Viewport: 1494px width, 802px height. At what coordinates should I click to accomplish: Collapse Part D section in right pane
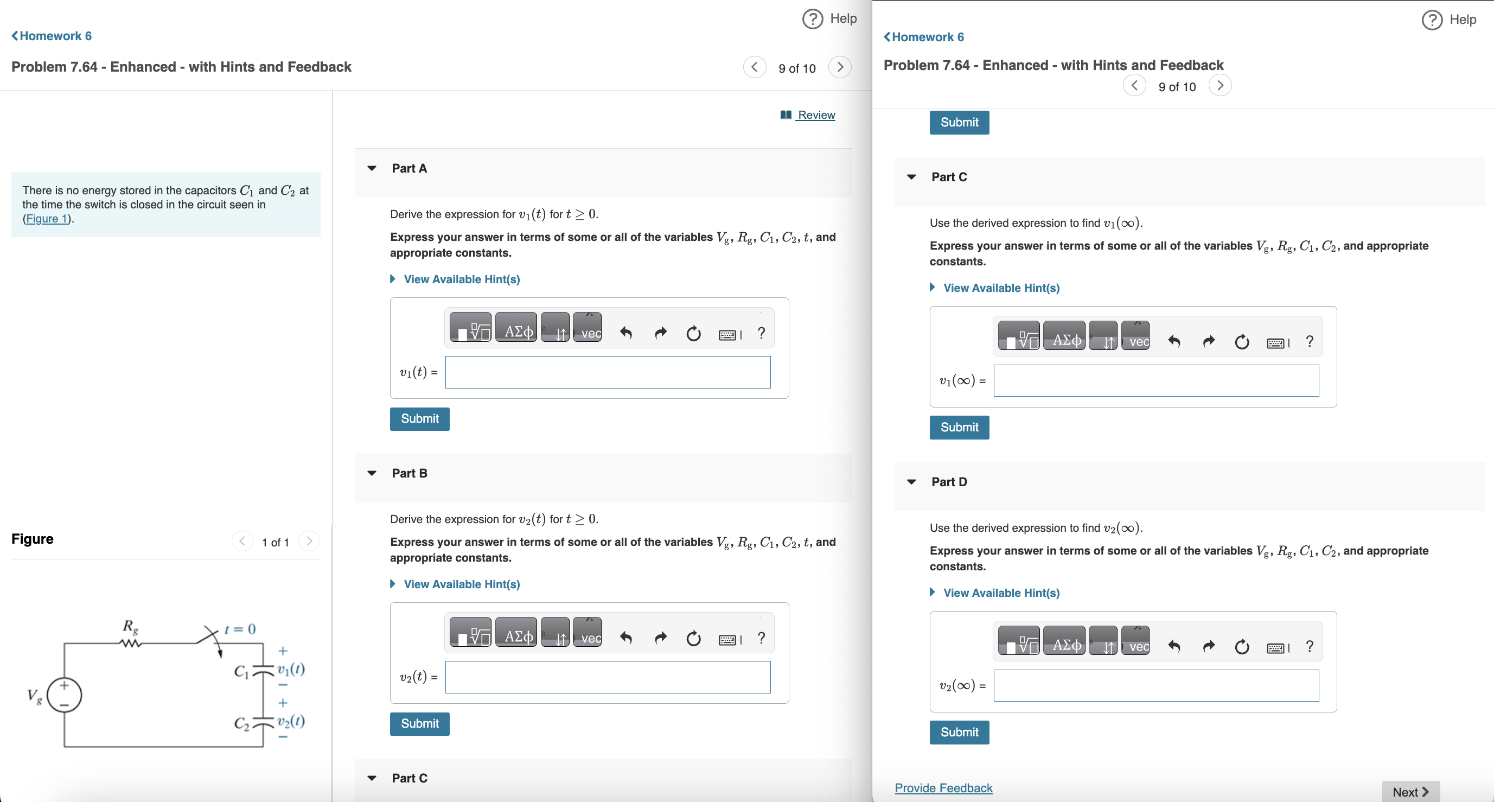point(911,482)
